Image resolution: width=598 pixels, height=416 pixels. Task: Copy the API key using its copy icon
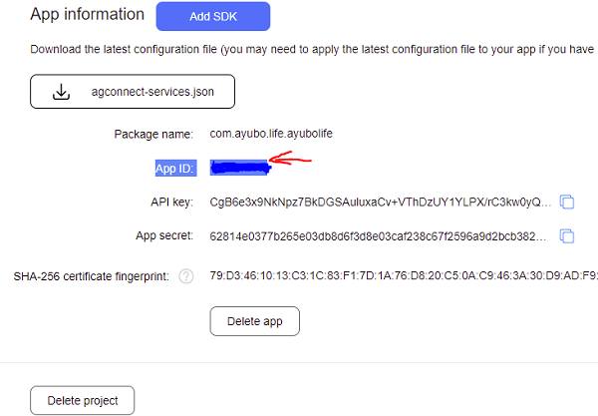[567, 203]
